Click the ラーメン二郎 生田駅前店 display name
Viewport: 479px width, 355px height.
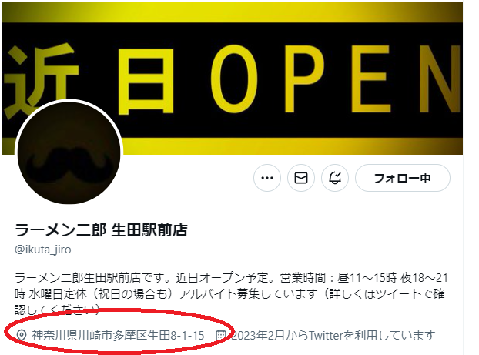(x=101, y=230)
